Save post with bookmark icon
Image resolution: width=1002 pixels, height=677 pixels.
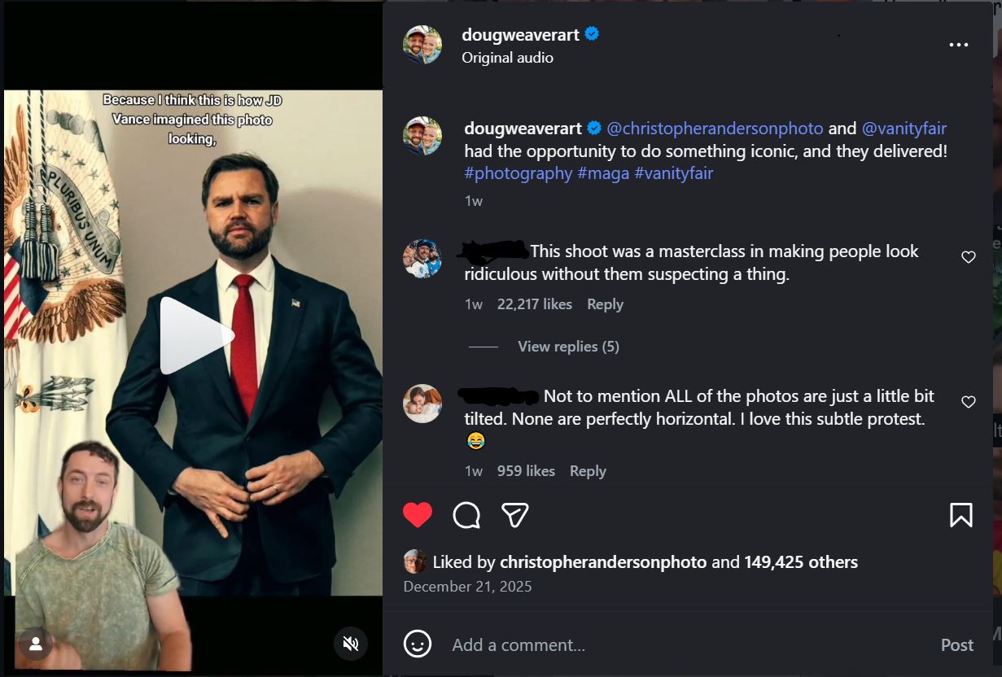(960, 515)
